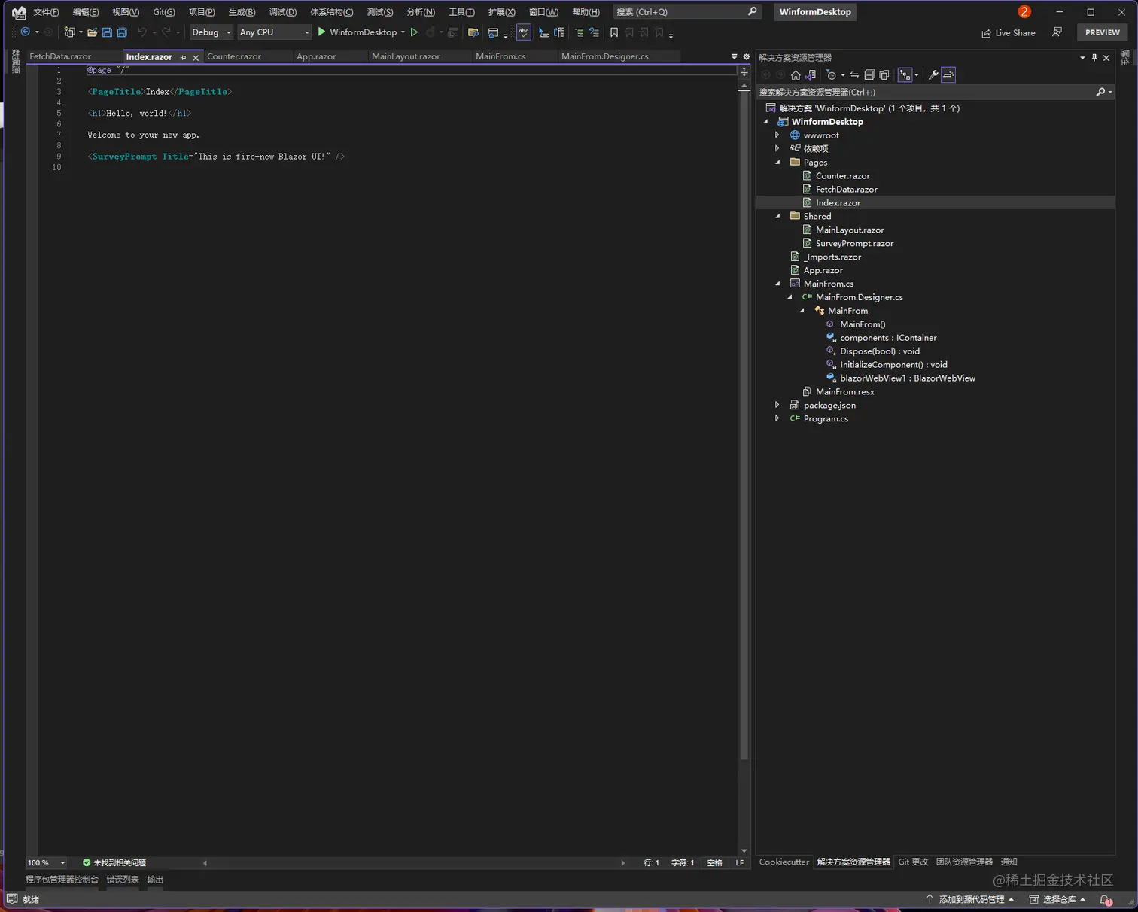Image resolution: width=1138 pixels, height=912 pixels.
Task: Click the Live Share icon button
Action: (1009, 33)
